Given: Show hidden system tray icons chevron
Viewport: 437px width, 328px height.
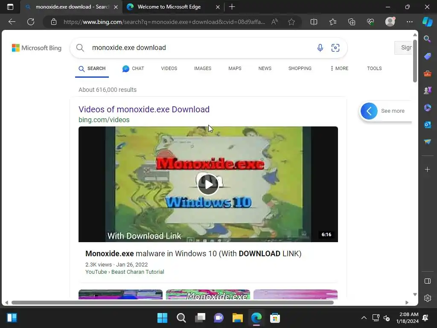Looking at the screenshot, I should pos(364,318).
